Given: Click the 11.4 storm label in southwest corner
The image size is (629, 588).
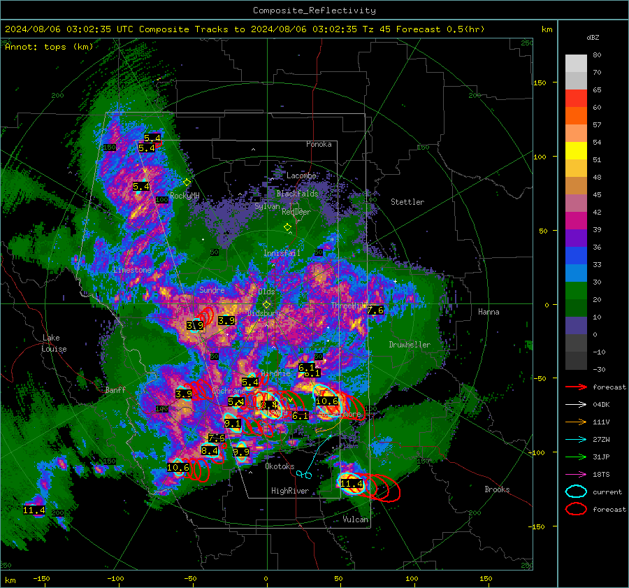Looking at the screenshot, I should [x=34, y=510].
